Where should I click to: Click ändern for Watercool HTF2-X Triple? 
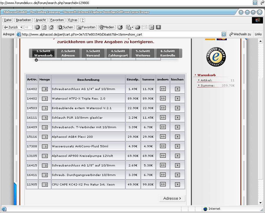tap(163, 98)
